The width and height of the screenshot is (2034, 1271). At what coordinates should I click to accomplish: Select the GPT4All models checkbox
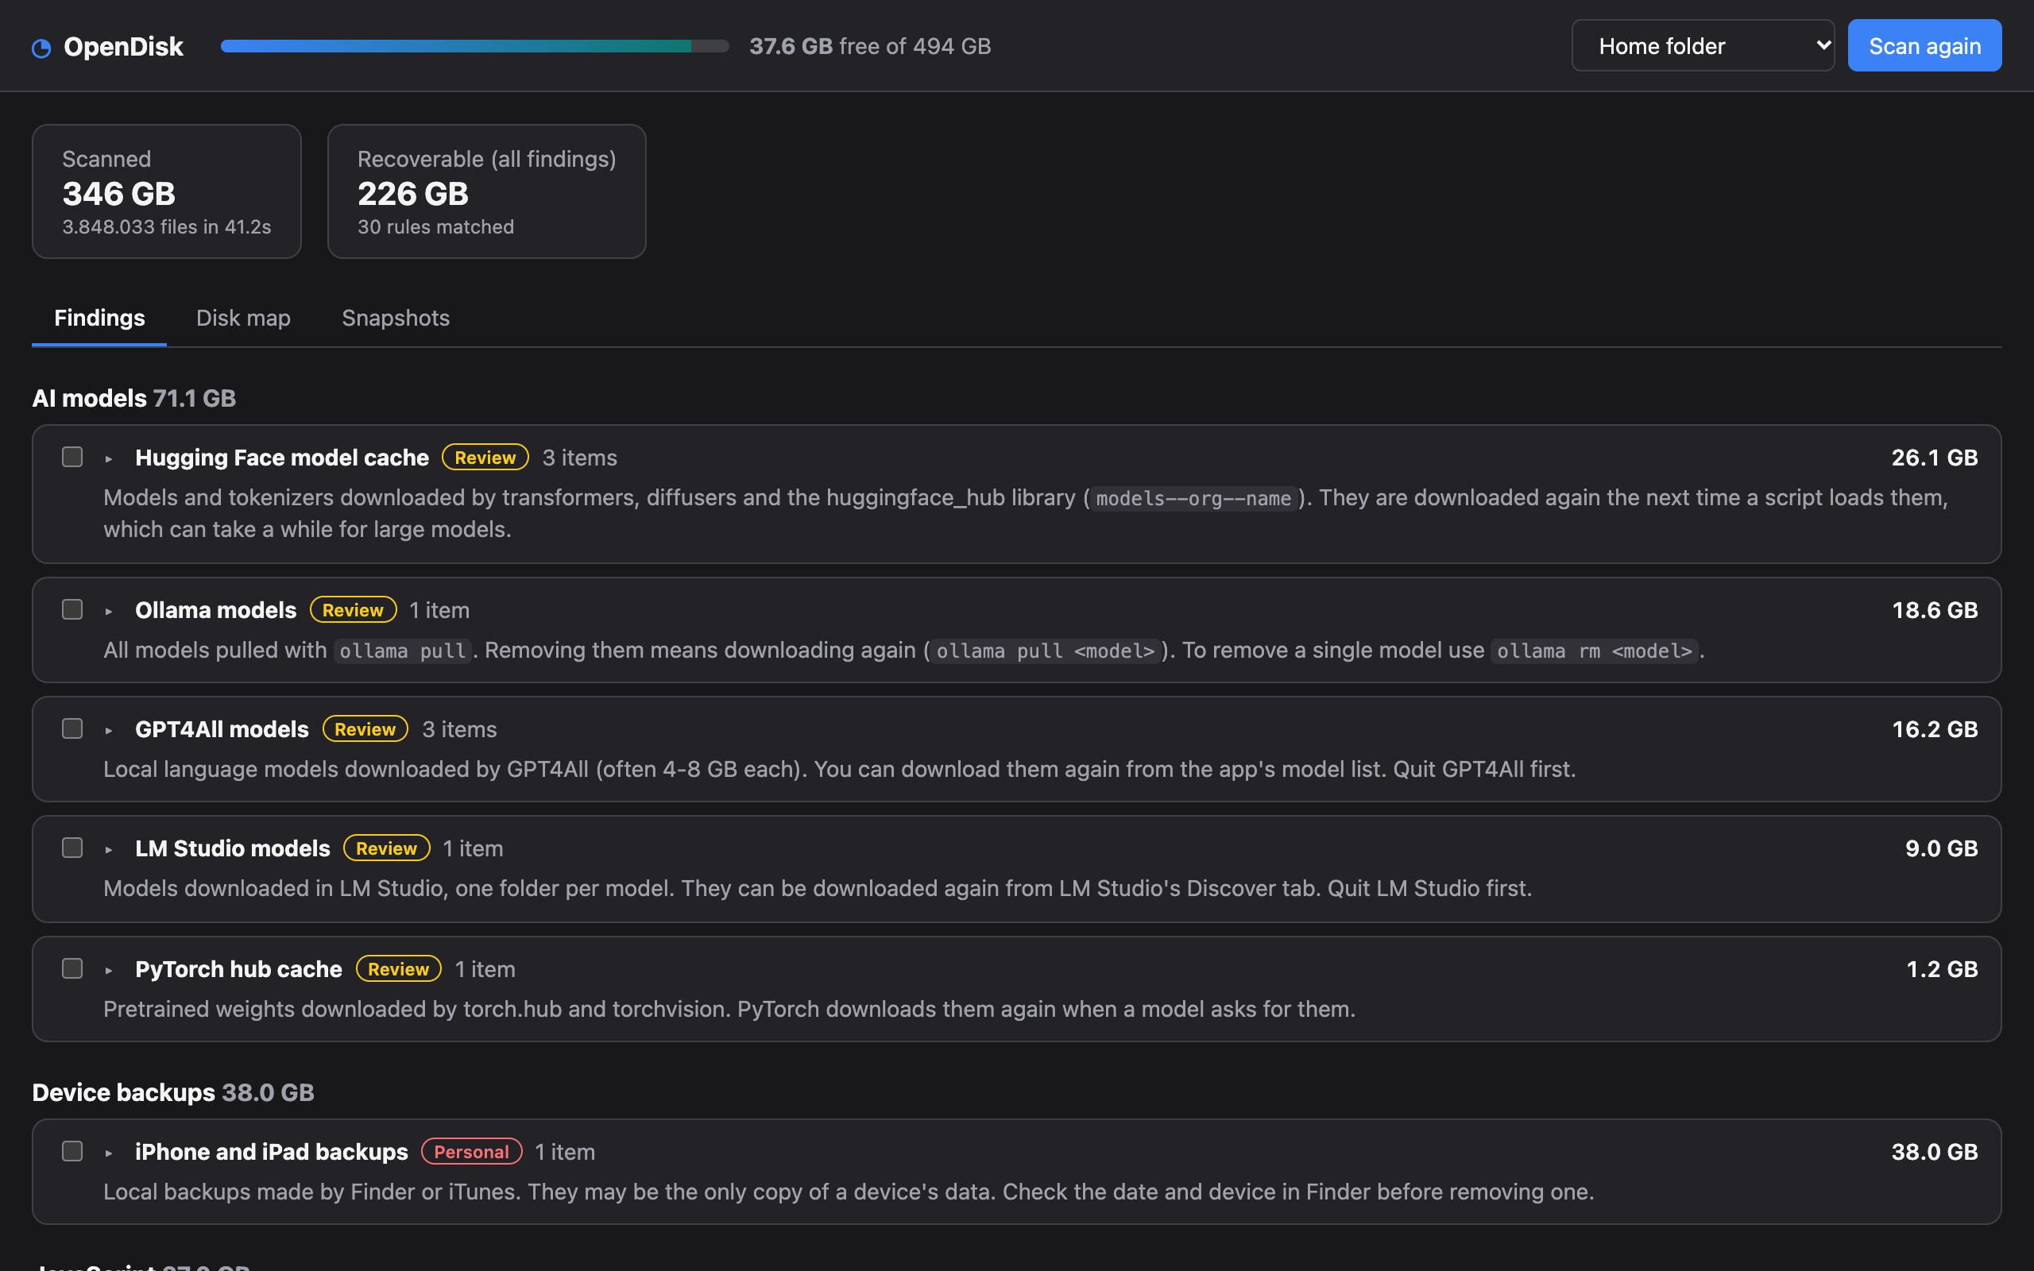(72, 728)
